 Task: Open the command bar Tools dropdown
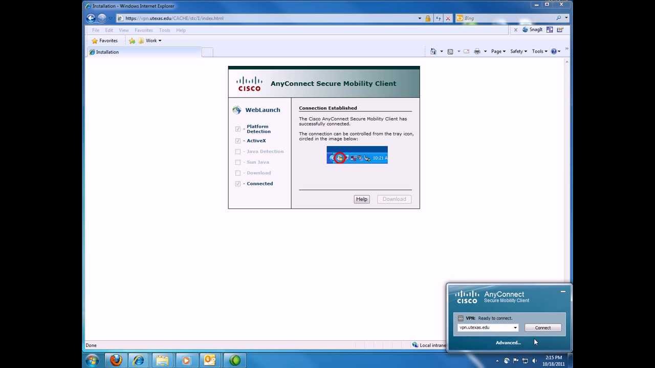coord(539,51)
